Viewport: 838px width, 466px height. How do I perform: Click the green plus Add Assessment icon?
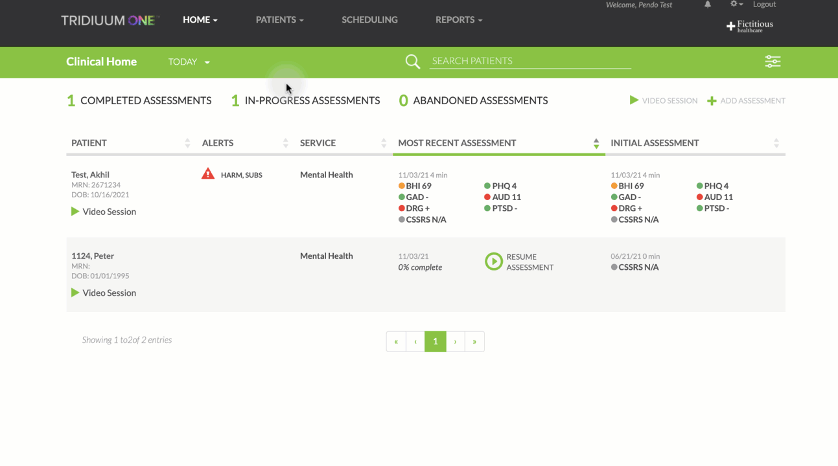point(712,101)
